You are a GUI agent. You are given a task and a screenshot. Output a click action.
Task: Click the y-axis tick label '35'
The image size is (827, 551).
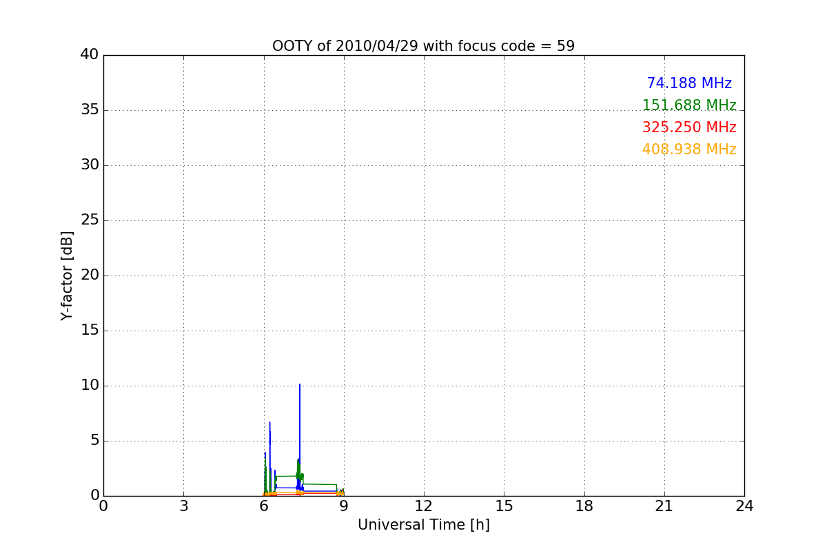point(90,110)
